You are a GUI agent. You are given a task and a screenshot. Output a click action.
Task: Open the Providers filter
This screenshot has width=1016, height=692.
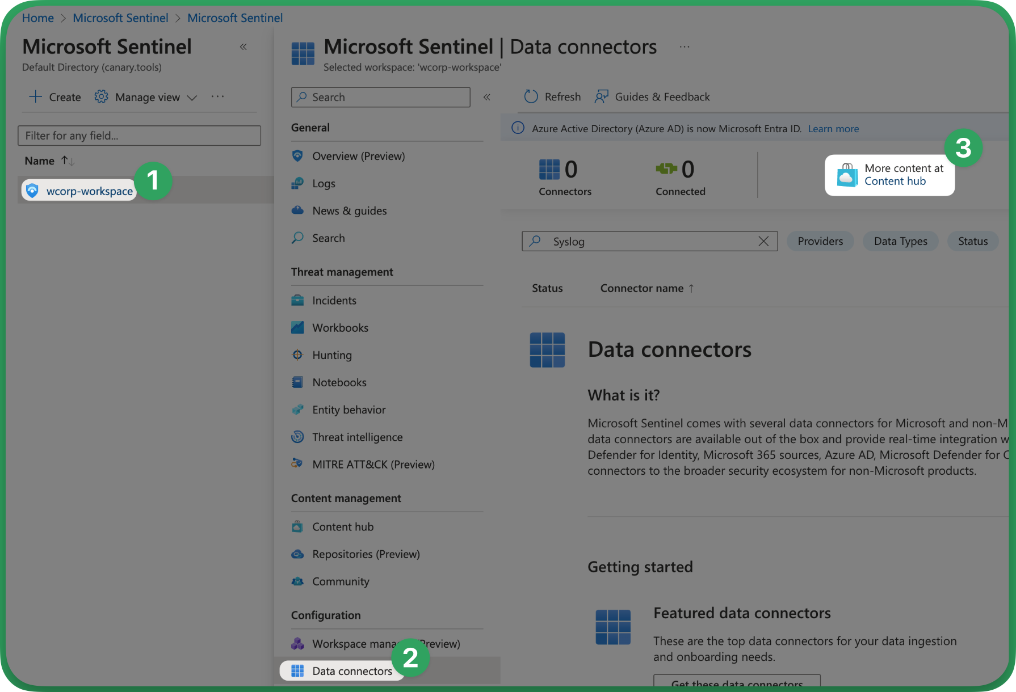click(820, 241)
